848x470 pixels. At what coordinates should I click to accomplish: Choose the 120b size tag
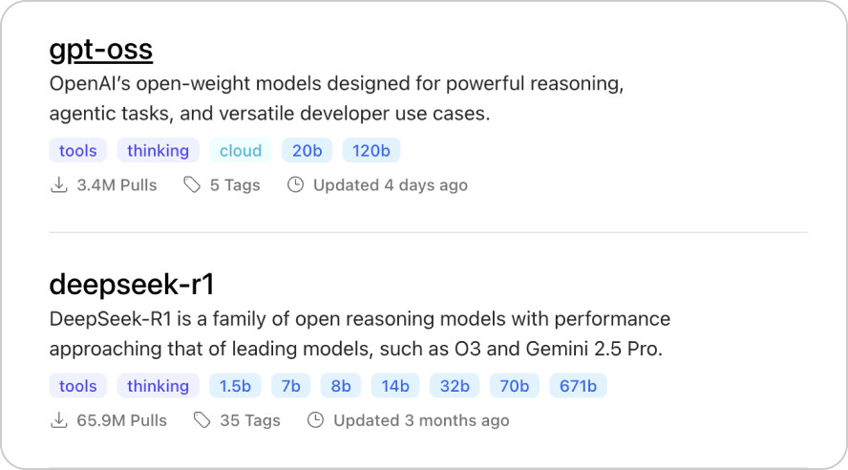[371, 150]
